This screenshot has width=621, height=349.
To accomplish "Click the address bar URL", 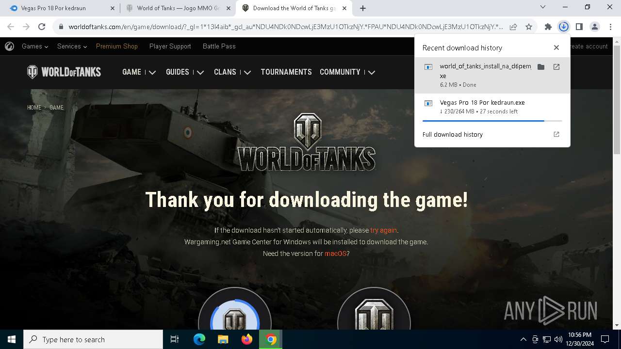I will (286, 27).
